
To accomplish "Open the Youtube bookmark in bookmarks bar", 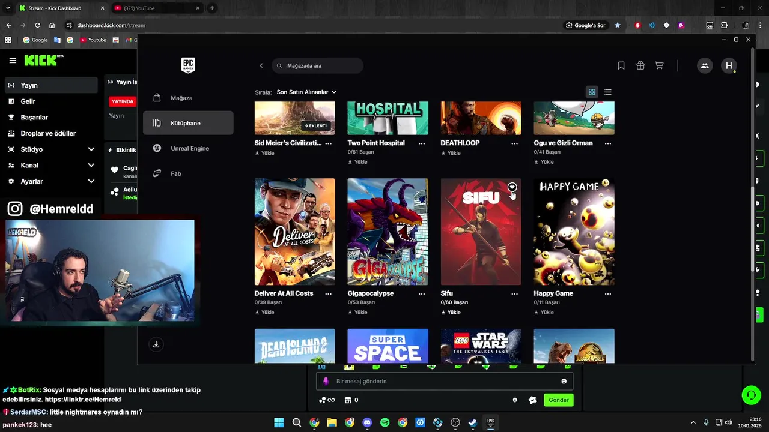I will (x=93, y=40).
